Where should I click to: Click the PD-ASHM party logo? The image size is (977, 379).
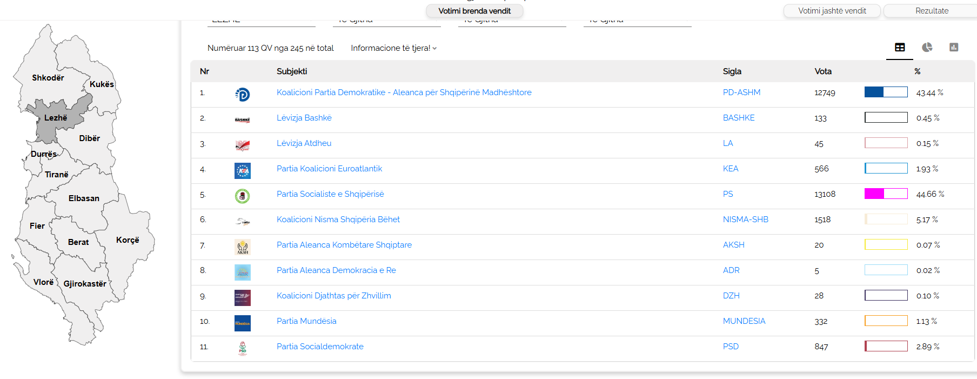click(243, 95)
